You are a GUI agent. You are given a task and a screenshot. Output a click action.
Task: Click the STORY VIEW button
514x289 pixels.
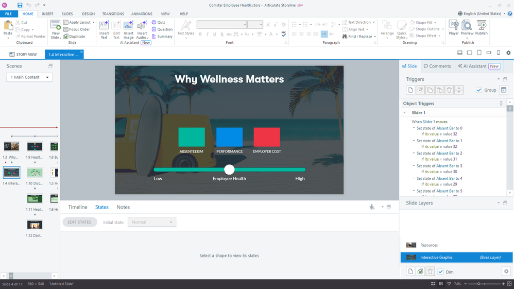(x=23, y=54)
